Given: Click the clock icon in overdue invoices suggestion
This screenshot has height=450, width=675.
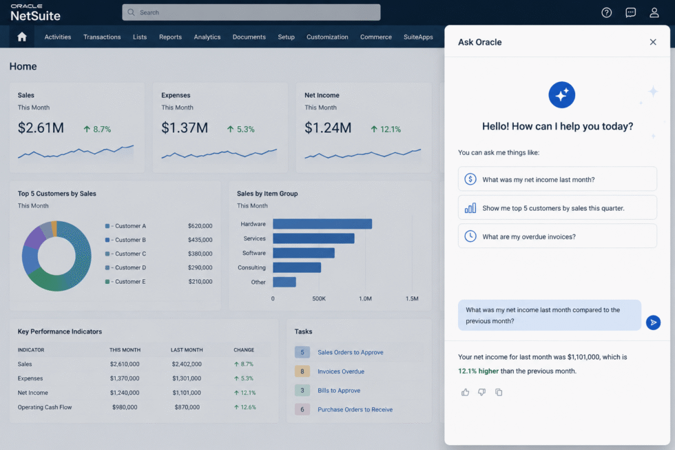Looking at the screenshot, I should click(470, 236).
